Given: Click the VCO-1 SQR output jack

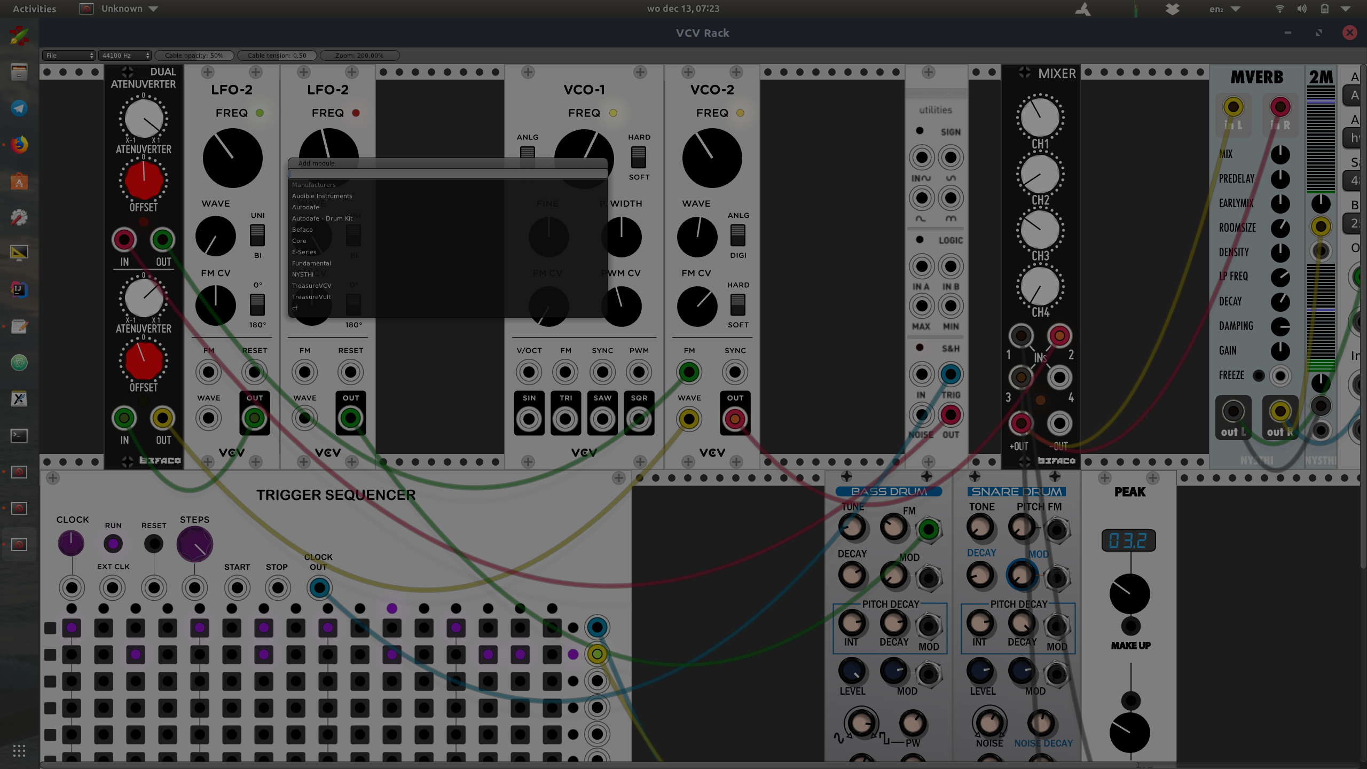Looking at the screenshot, I should [639, 419].
